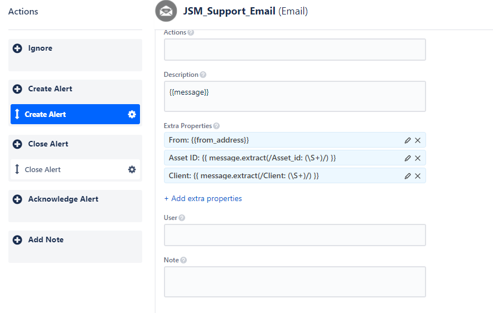Edit the Client extra property
Screen dimensions: 493x313
click(x=408, y=176)
